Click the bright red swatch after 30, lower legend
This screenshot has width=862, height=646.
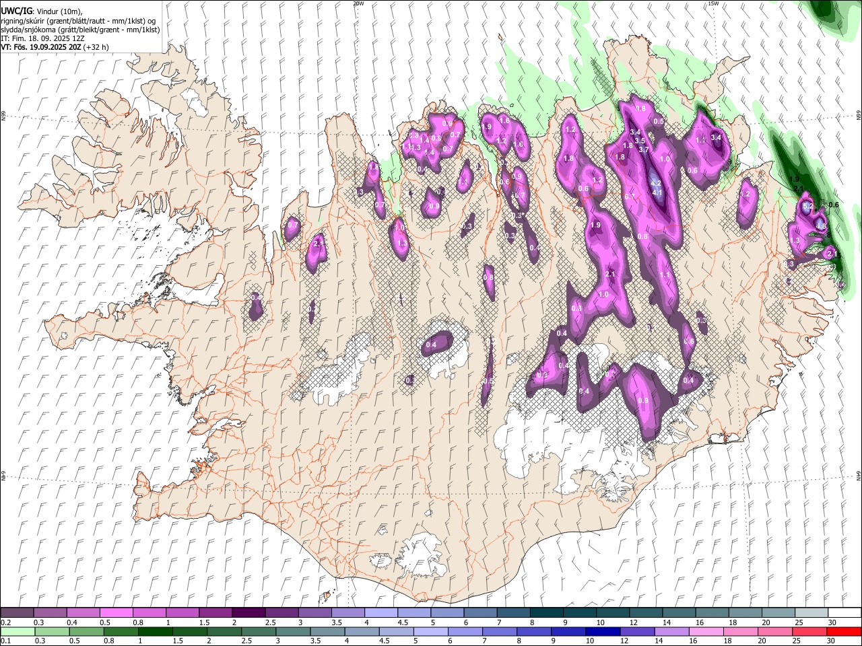point(843,631)
